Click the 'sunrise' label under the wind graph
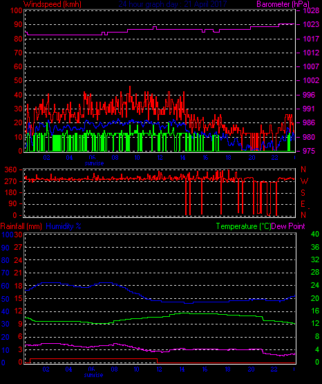 (x=94, y=163)
